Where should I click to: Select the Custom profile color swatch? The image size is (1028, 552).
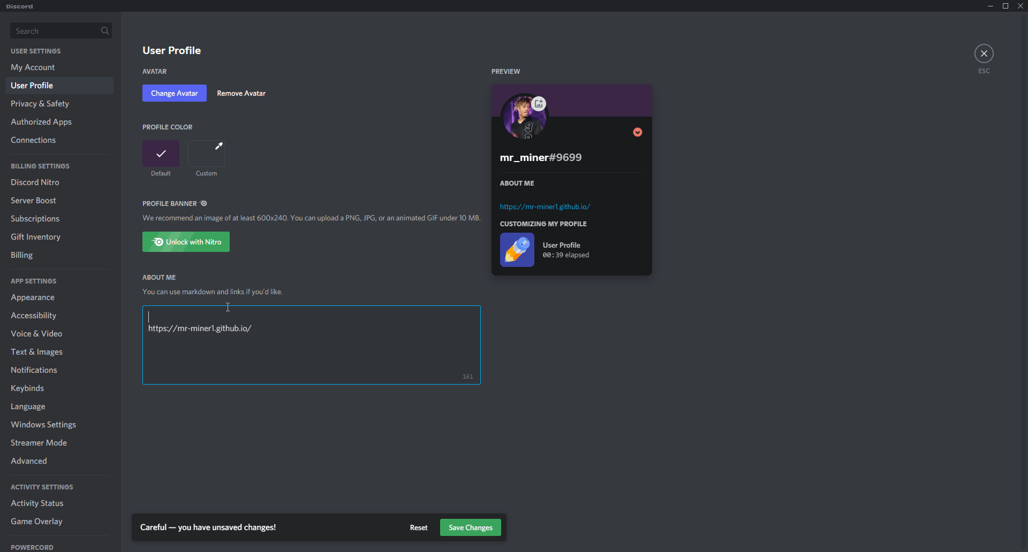click(206, 154)
